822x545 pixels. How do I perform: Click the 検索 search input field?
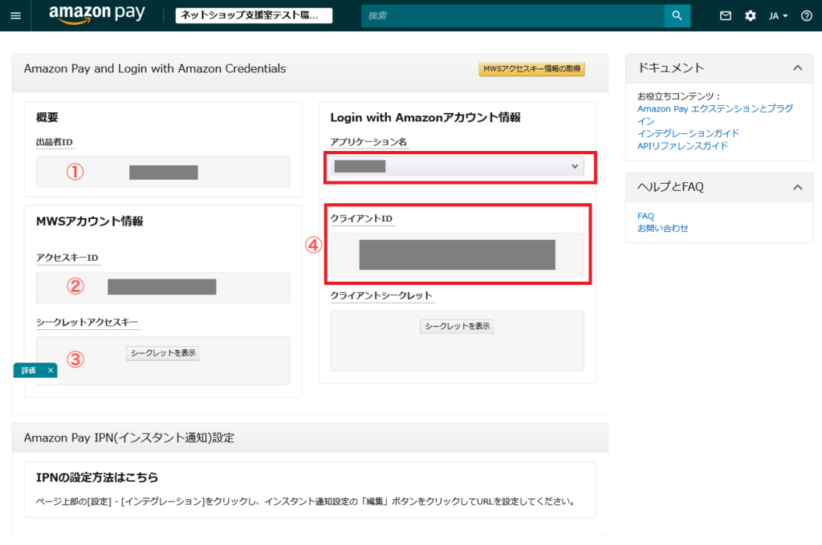(512, 15)
